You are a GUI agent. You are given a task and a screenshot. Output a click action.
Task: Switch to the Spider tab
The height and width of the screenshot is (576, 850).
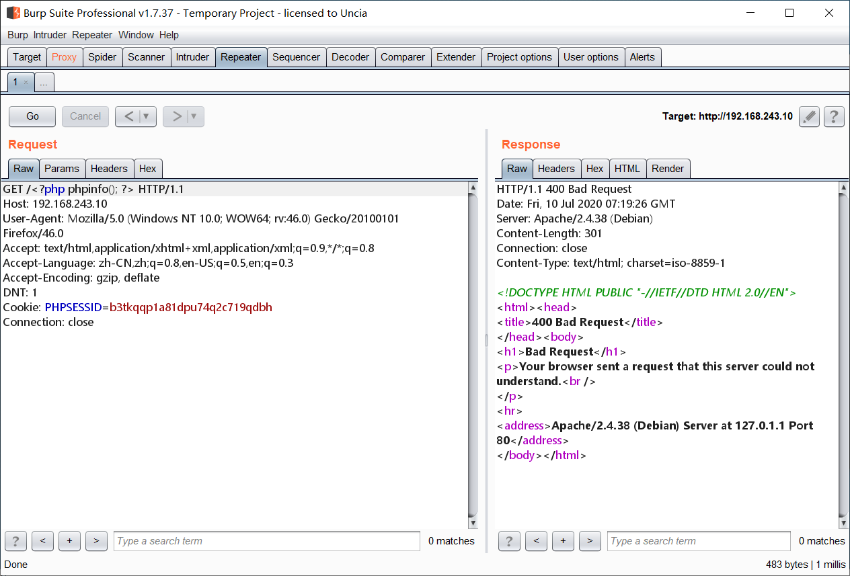pos(102,57)
